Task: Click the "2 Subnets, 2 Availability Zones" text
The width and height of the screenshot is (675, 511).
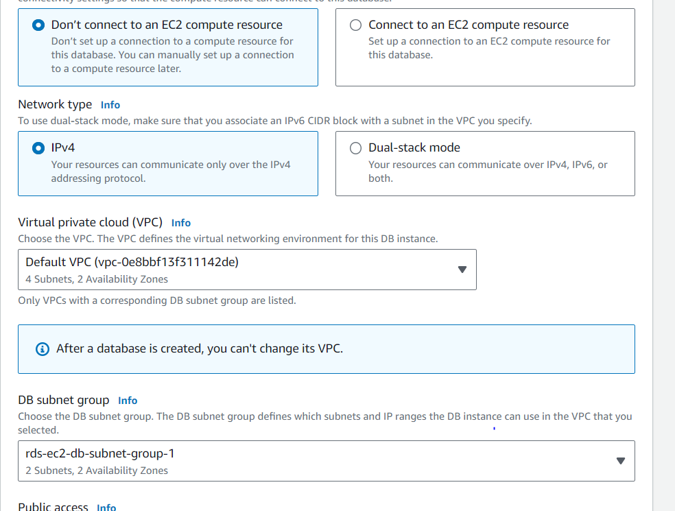Action: [97, 471]
